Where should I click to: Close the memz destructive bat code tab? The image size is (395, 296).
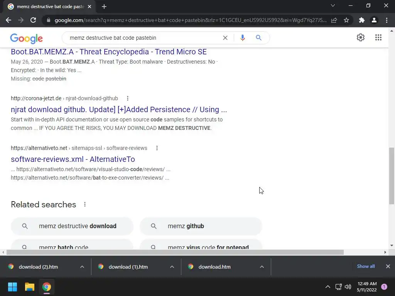pos(89,7)
